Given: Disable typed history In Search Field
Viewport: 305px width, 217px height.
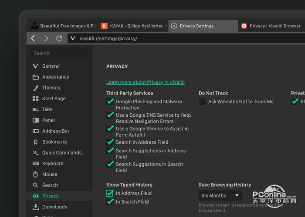Looking at the screenshot, I should pos(110,202).
